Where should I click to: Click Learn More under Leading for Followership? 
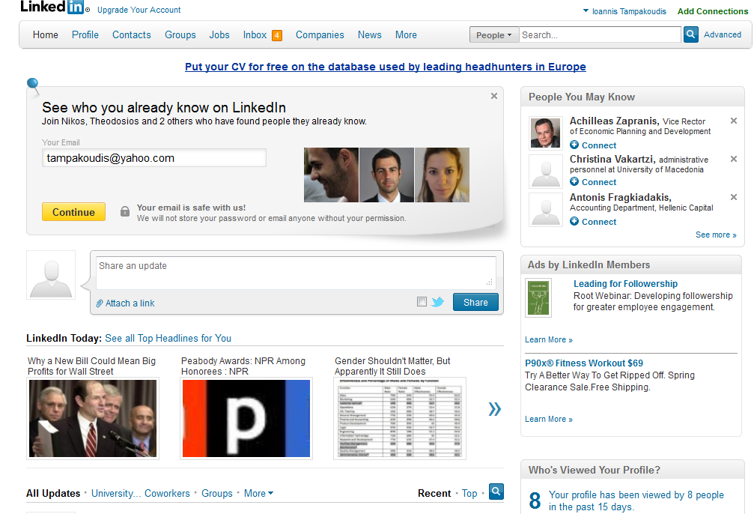click(549, 339)
